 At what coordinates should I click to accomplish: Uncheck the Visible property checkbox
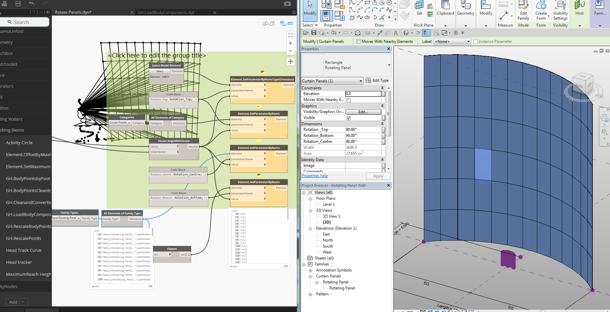click(x=348, y=118)
